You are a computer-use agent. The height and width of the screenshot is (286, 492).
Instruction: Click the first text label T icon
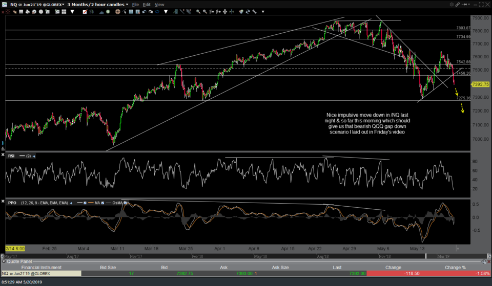pos(131,12)
